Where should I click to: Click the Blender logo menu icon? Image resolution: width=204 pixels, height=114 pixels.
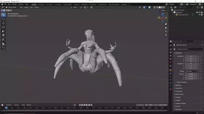click(2, 4)
